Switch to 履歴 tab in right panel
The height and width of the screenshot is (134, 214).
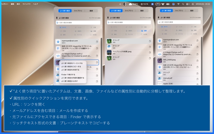click(192, 10)
